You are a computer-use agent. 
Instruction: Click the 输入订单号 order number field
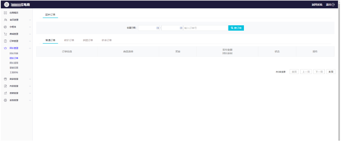pyautogui.click(x=205, y=28)
